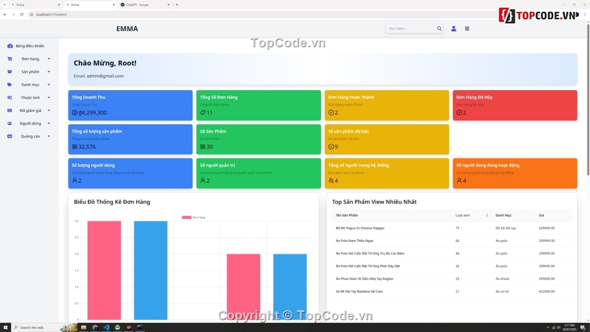
Task: Click the magnifier search icon in header
Action: point(439,29)
